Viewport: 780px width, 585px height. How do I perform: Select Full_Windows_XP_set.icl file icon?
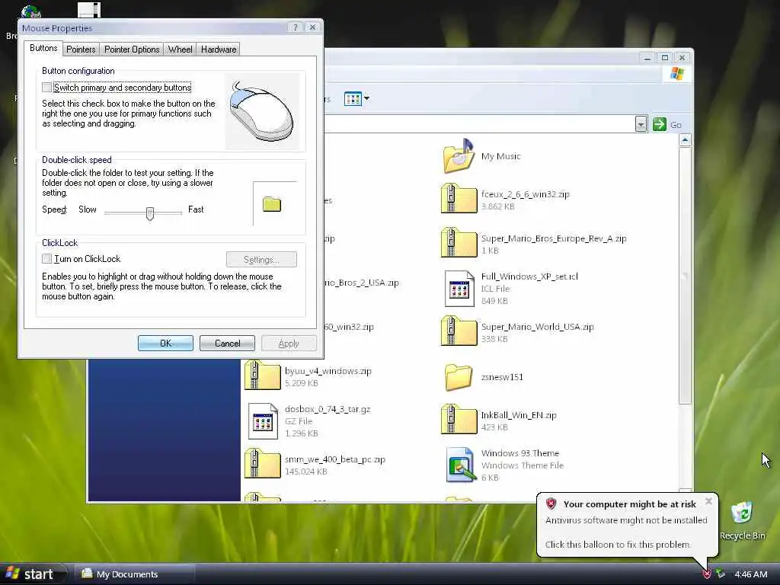point(459,288)
